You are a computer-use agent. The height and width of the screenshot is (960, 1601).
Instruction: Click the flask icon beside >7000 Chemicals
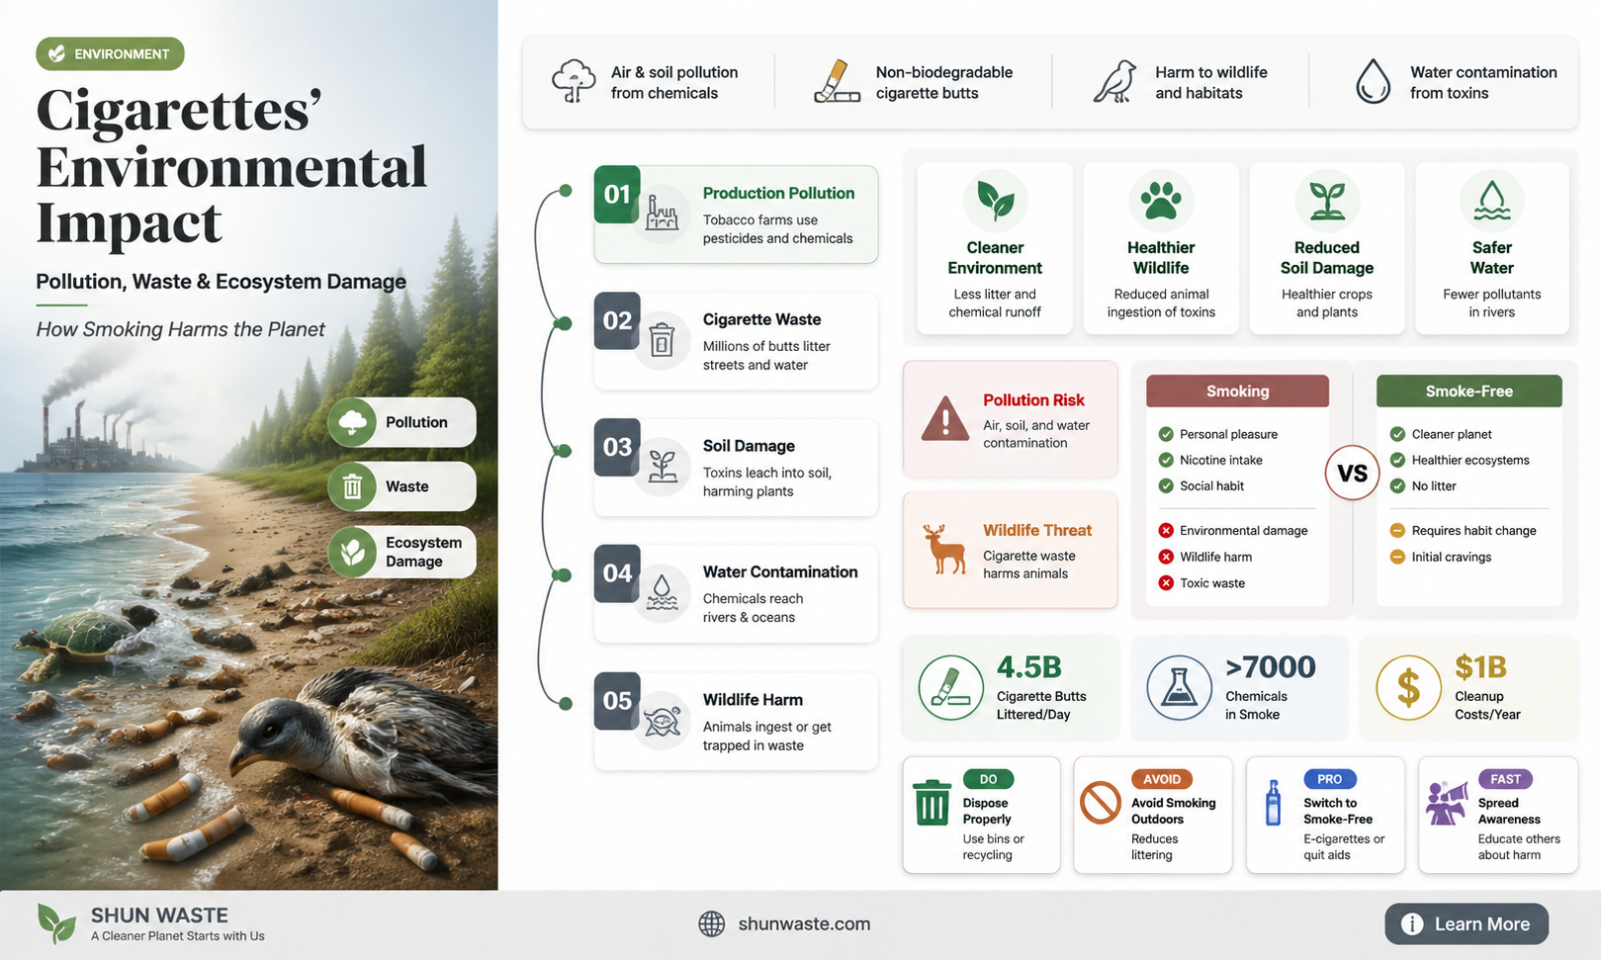point(1179,687)
